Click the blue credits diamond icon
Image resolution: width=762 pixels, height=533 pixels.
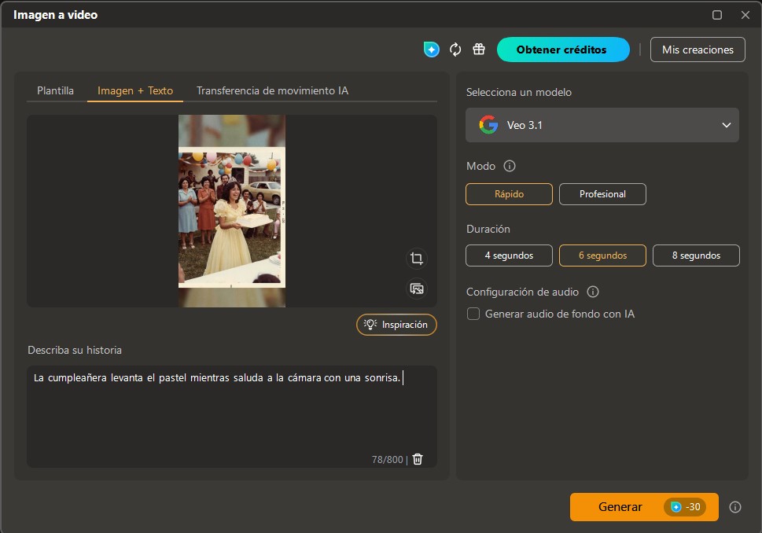pos(431,49)
